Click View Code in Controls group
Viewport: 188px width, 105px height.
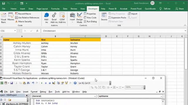[x=90, y=17]
